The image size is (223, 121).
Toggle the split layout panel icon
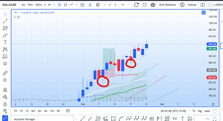(203, 5)
